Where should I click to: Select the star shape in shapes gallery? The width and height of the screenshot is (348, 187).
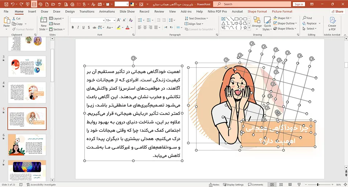coord(245,28)
